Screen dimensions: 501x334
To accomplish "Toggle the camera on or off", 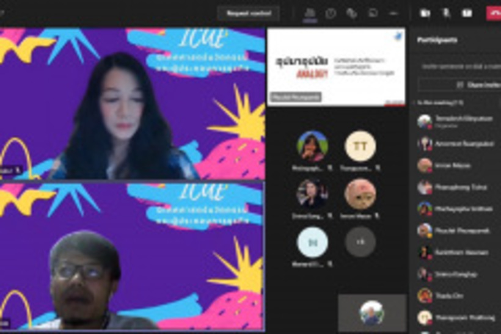I will click(x=425, y=13).
